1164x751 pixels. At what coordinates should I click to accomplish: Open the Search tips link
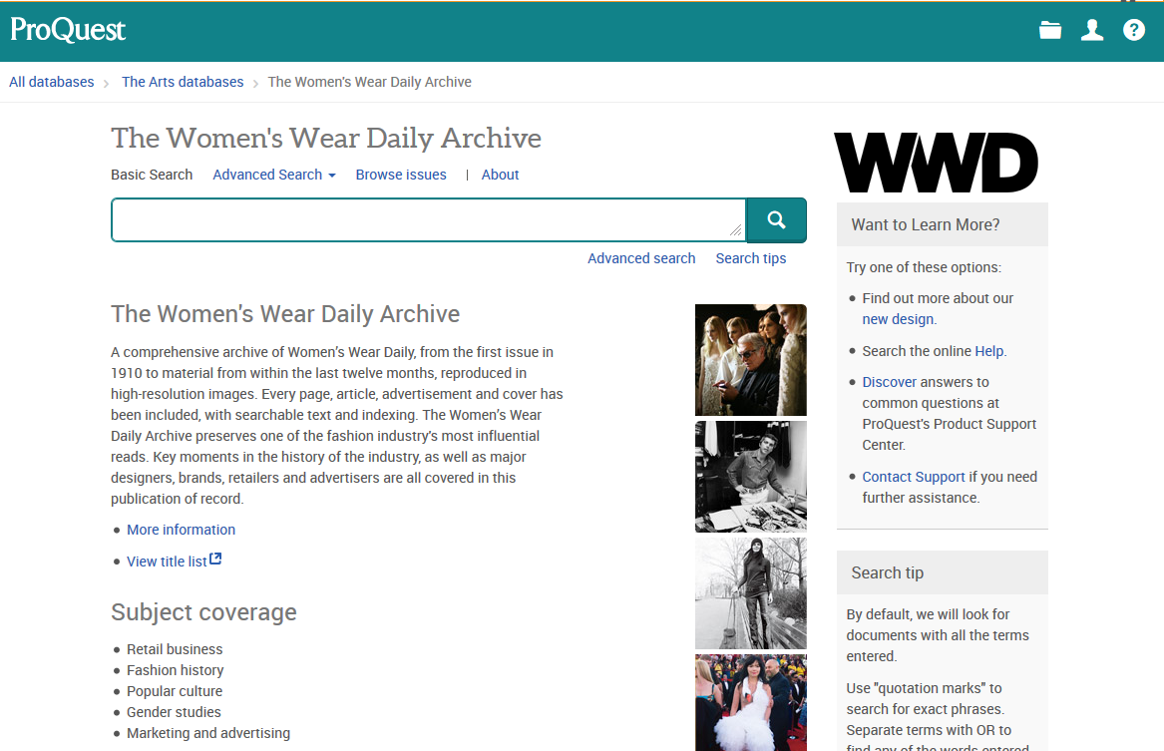coord(750,258)
